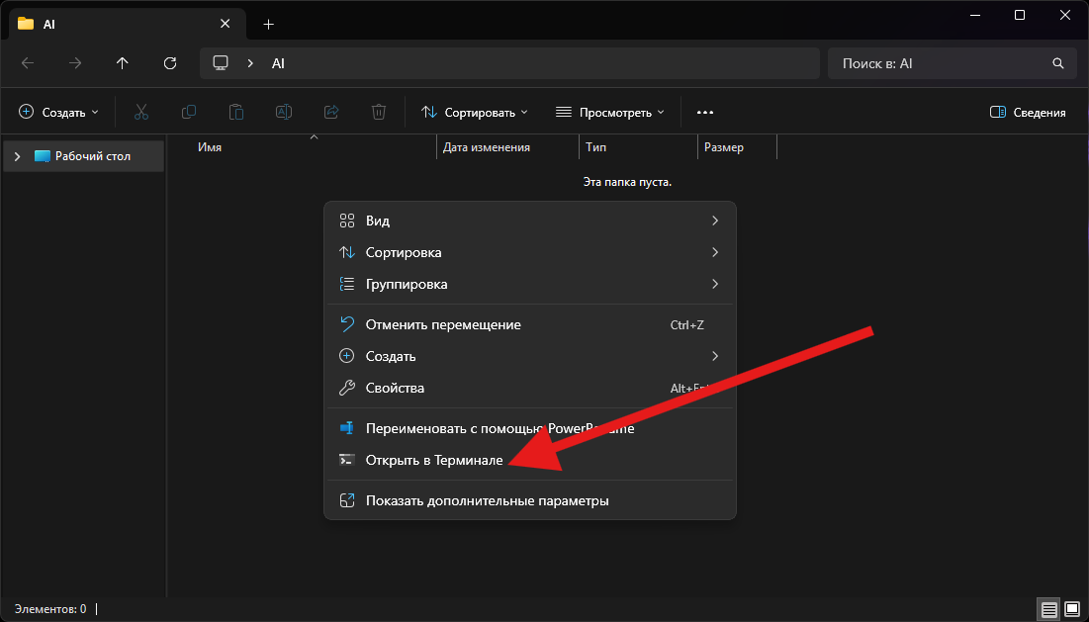
Task: Click the Forward navigation arrow
Action: pyautogui.click(x=75, y=63)
